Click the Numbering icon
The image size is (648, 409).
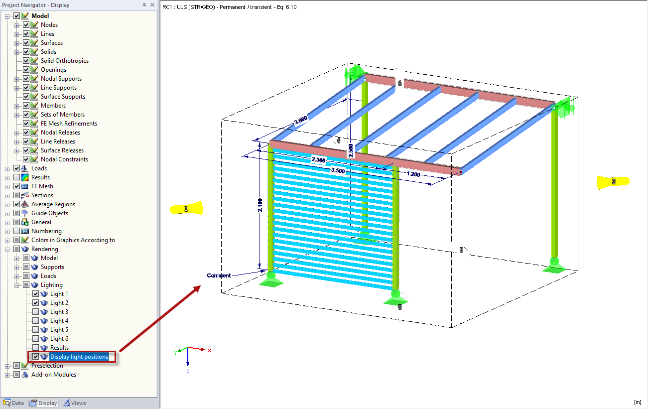[25, 231]
